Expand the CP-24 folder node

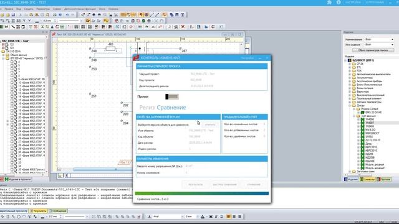350,64
